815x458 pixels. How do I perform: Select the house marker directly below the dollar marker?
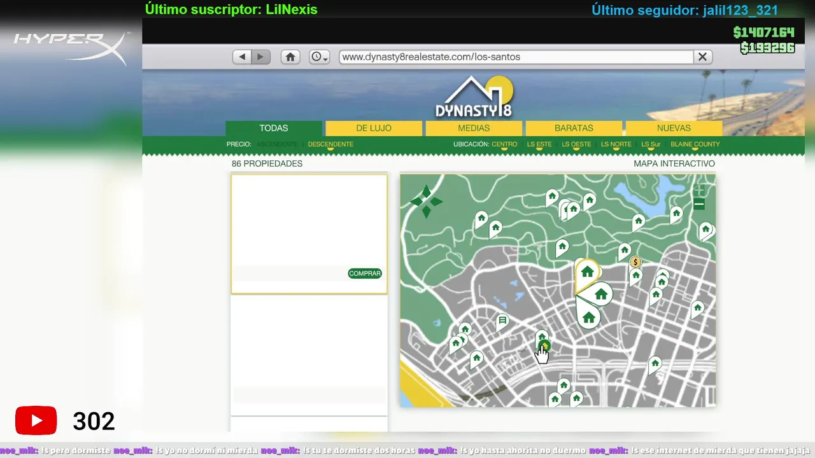tap(635, 276)
